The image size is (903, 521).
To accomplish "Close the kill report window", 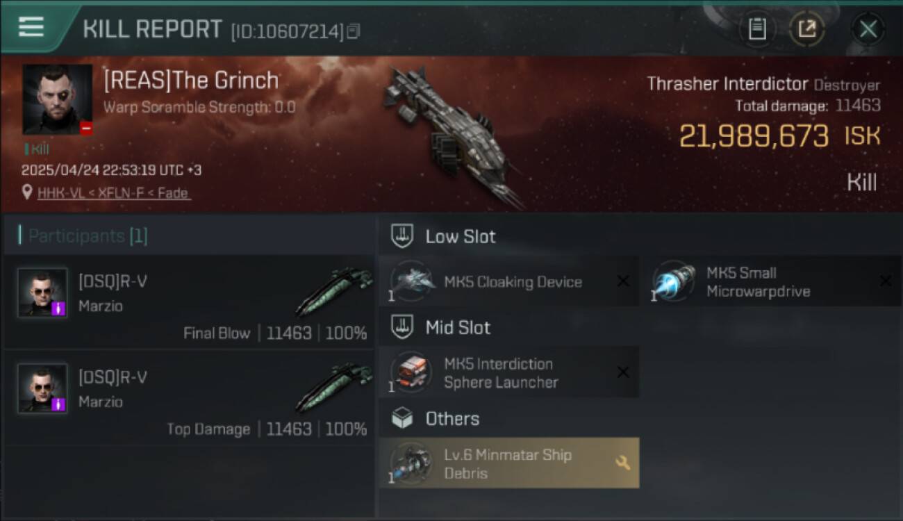I will [868, 28].
